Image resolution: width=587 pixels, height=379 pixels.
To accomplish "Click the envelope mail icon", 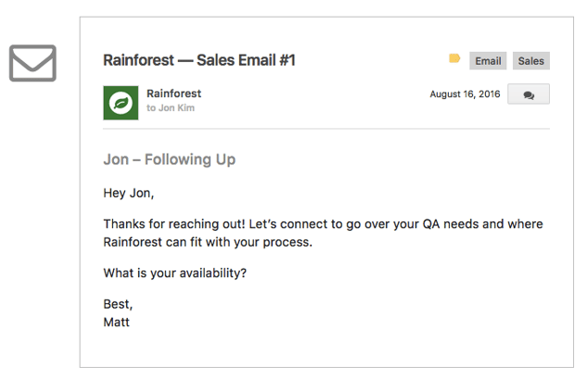I will tap(32, 63).
